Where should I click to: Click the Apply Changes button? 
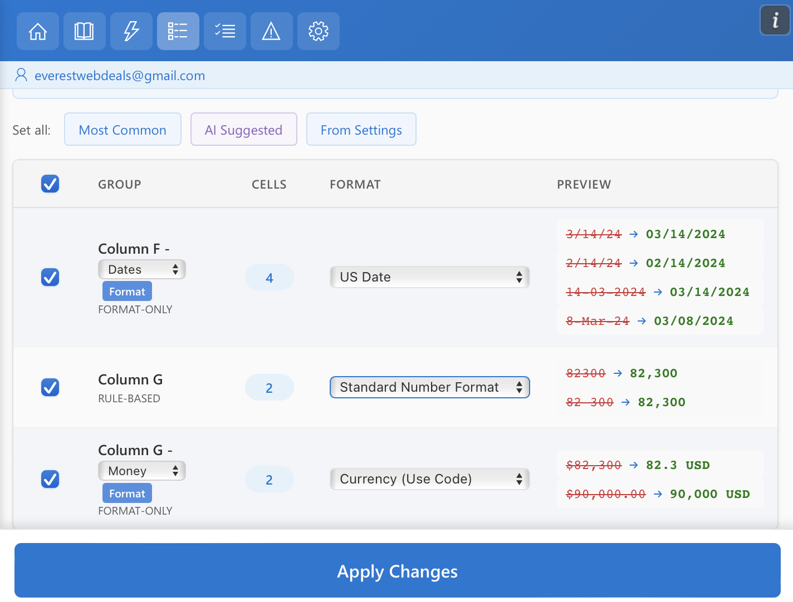(396, 571)
